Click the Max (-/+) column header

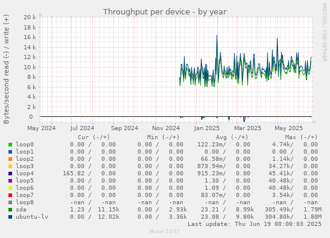301,137
